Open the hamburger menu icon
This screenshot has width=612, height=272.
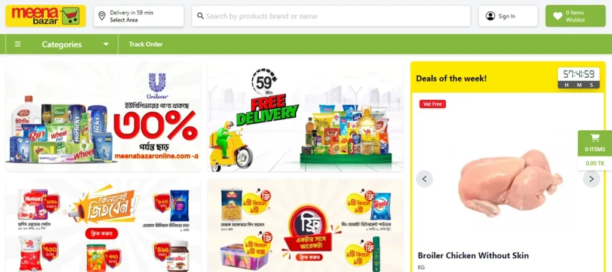coord(17,44)
